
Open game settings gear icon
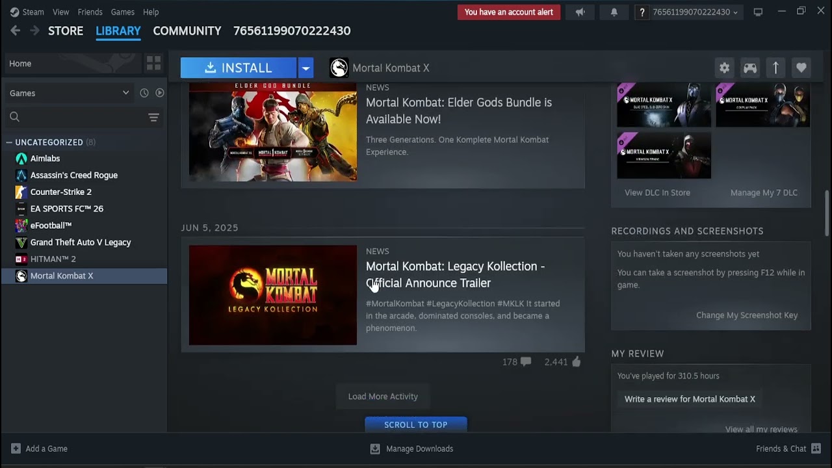click(724, 68)
